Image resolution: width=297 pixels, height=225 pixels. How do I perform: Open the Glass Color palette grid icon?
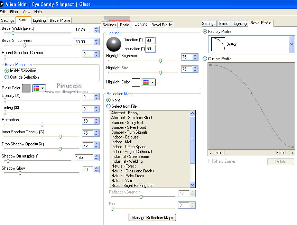pos(36,88)
